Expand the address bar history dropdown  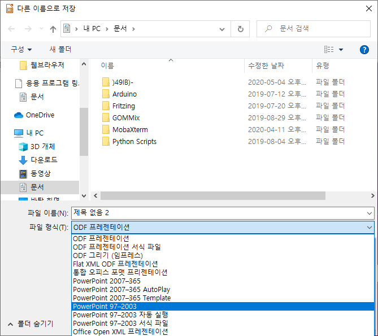point(222,29)
